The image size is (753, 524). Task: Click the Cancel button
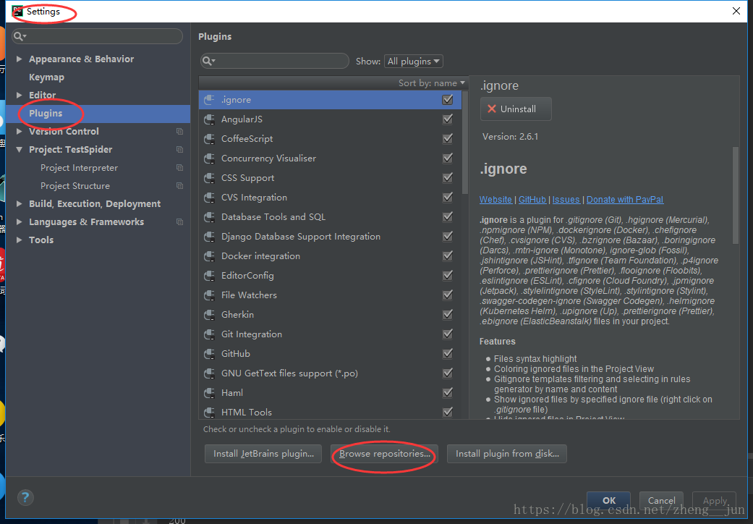point(661,500)
